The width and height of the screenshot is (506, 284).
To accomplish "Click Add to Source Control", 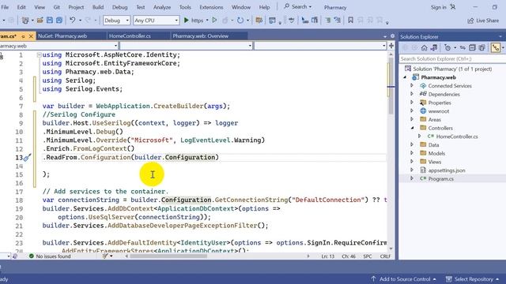I will 404,278.
